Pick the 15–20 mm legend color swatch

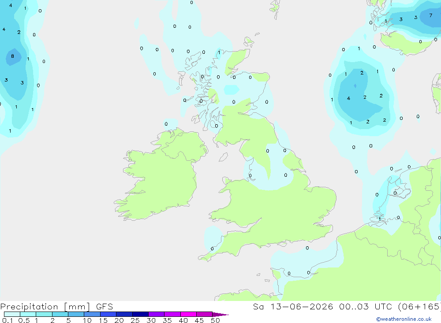click(108, 314)
